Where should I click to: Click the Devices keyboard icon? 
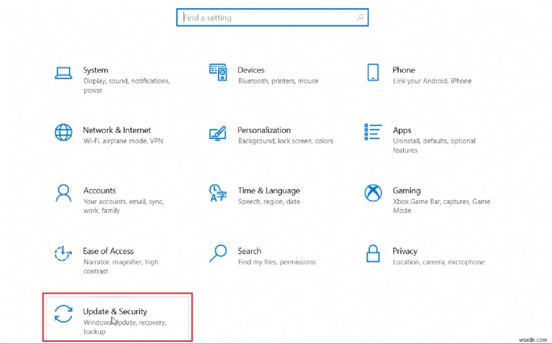point(218,72)
